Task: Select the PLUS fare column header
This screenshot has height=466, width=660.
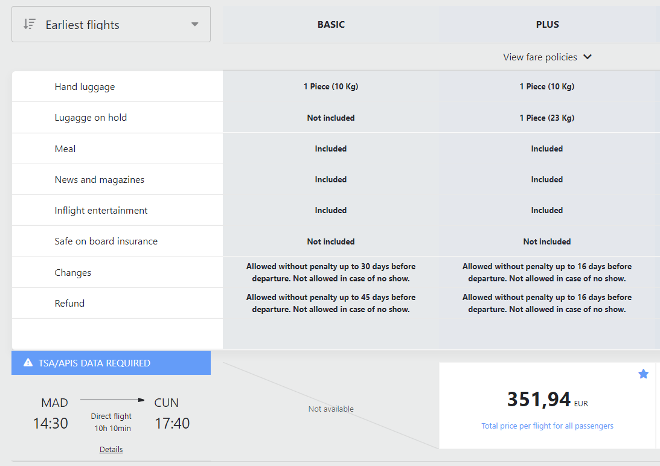Action: click(547, 24)
